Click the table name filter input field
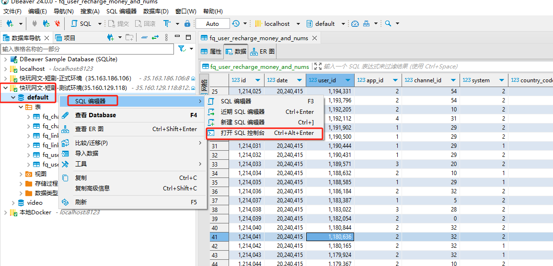 pos(88,49)
